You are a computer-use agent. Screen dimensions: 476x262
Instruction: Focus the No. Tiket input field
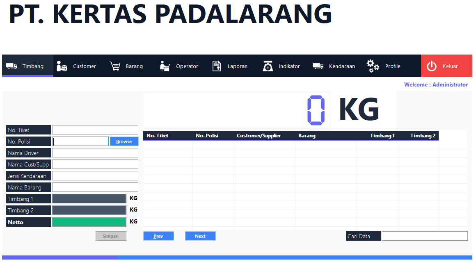click(95, 130)
